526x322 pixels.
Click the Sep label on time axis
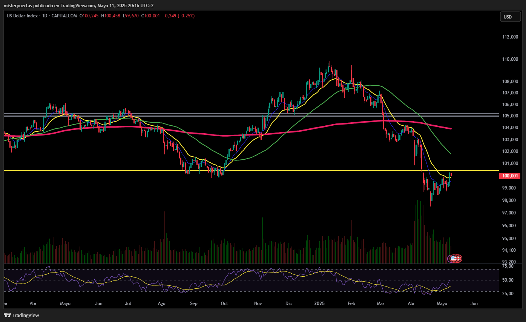(193, 304)
